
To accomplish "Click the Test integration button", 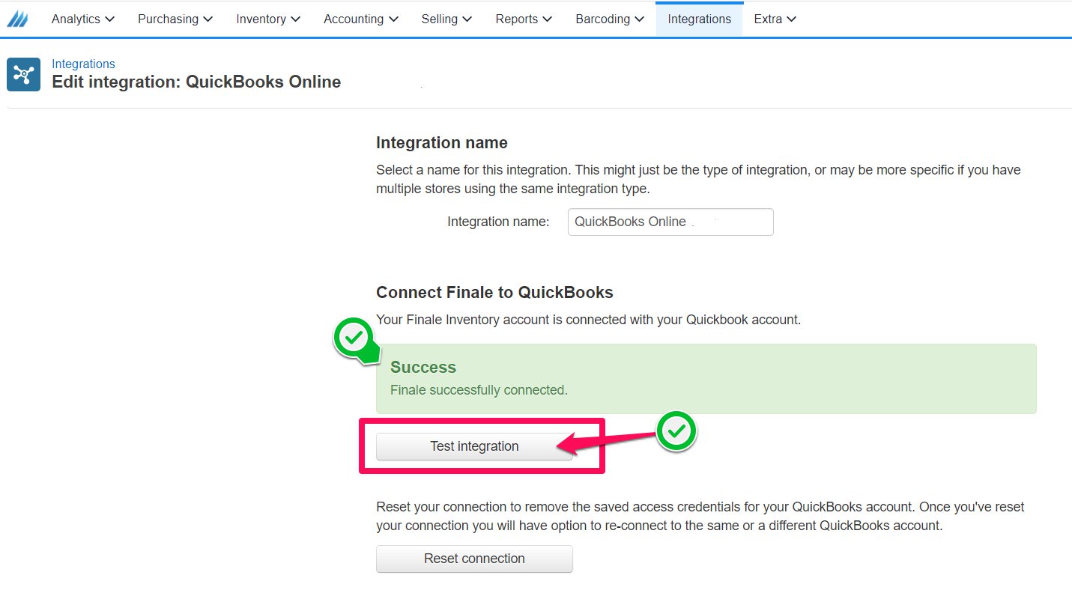I will tap(474, 446).
